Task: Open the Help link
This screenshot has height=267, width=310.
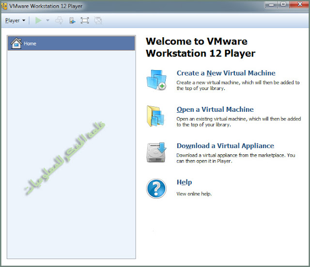Action: pyautogui.click(x=184, y=182)
